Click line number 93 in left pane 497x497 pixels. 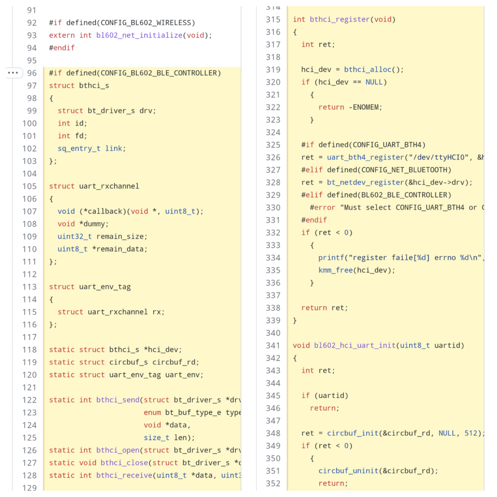click(x=32, y=35)
